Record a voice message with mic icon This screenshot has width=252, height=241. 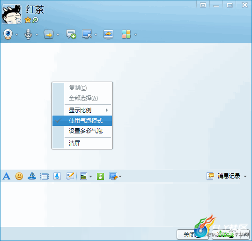click(57, 176)
